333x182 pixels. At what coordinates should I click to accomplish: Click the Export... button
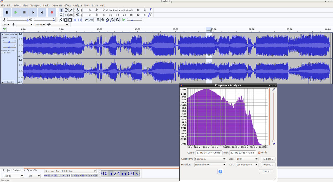(268, 159)
